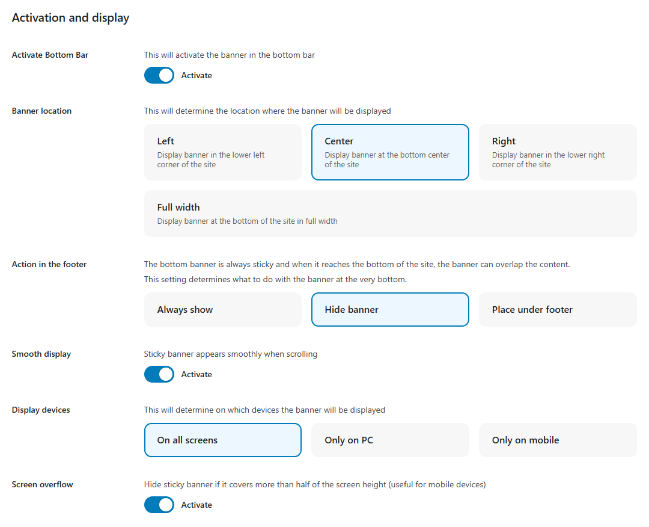Select the Only on PC option
Viewport: 649px width, 527px height.
[389, 440]
